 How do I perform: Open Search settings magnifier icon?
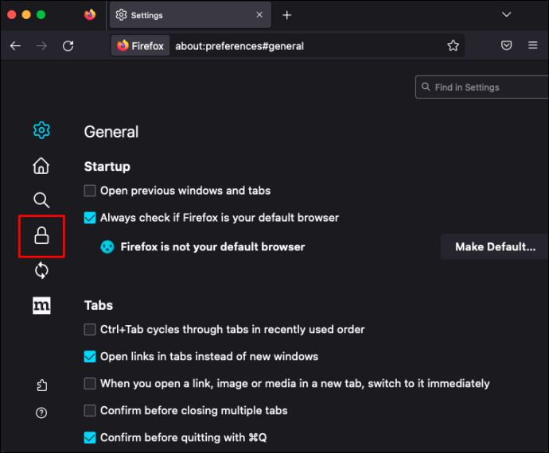(41, 199)
